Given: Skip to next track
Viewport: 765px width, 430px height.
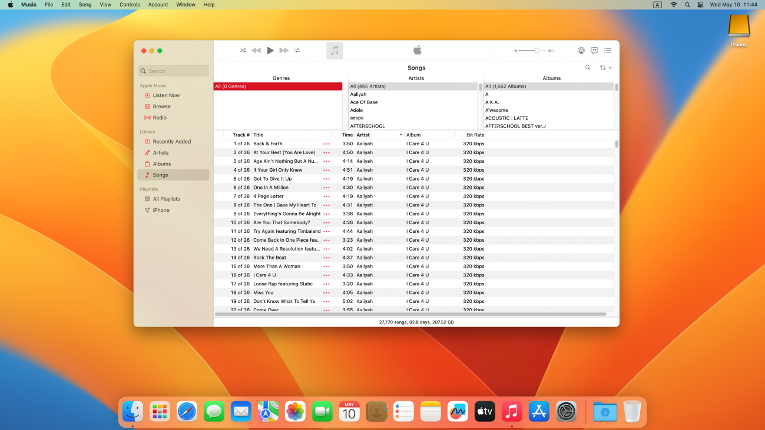Looking at the screenshot, I should point(284,51).
